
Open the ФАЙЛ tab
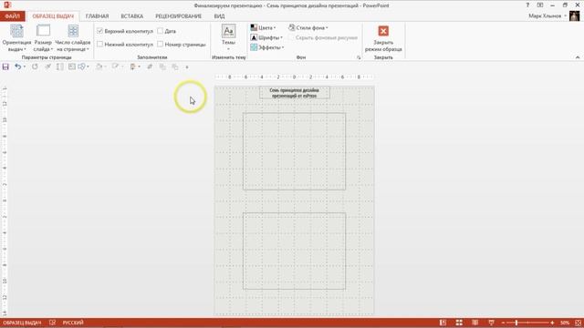pos(13,16)
